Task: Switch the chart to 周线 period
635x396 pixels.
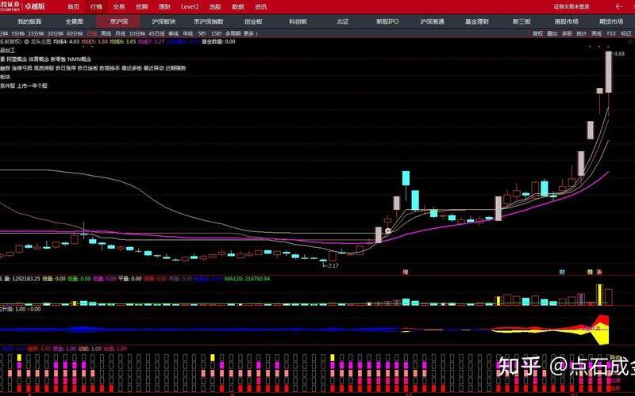Action: tap(106, 34)
